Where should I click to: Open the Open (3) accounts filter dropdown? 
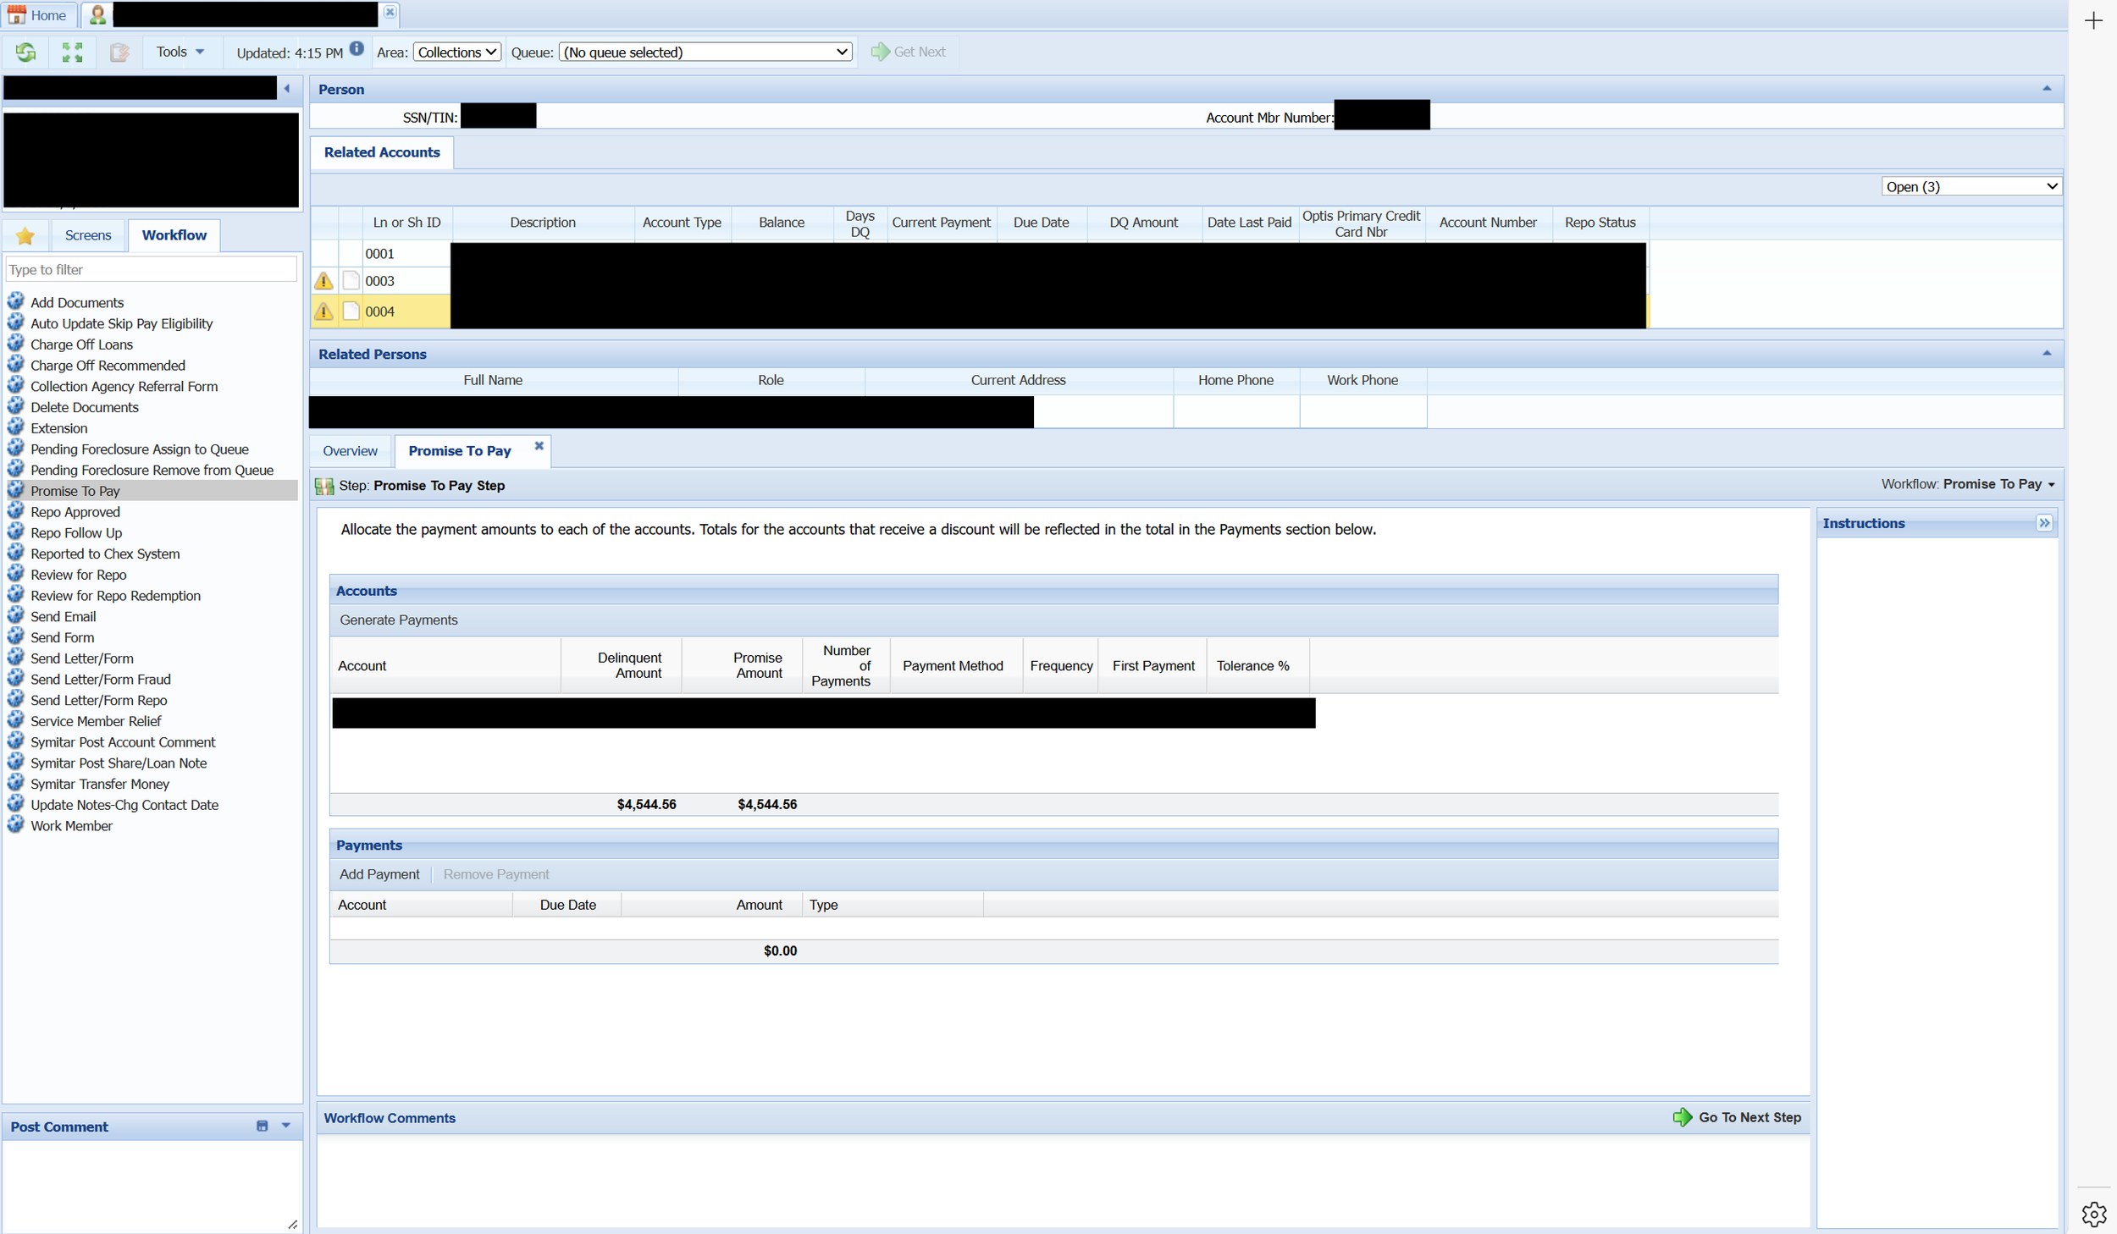click(x=1971, y=186)
